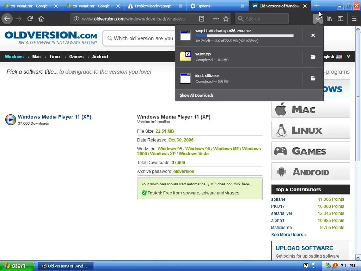This screenshot has height=271, width=361.
Task: Toggle reader view in address bar
Action: pyautogui.click(x=202, y=19)
